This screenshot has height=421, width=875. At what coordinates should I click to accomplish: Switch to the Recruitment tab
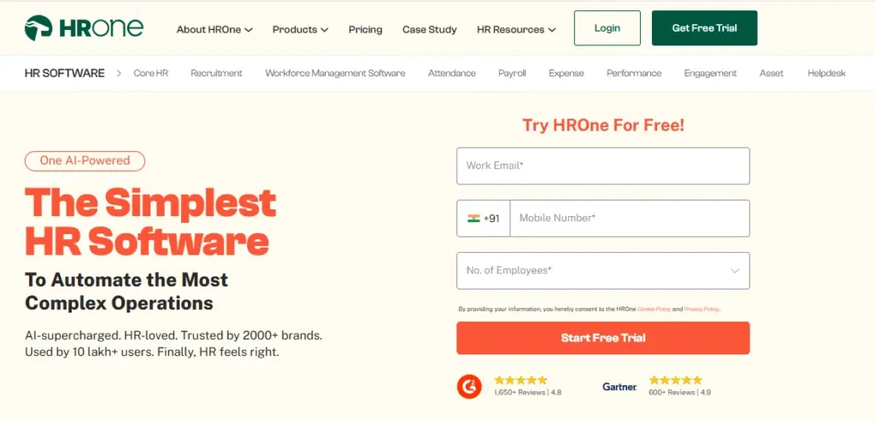point(216,73)
